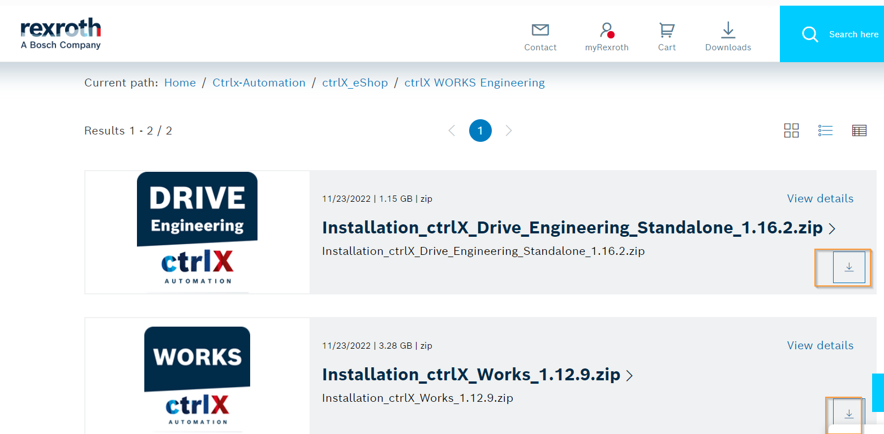Viewport: 884px width, 434px height.
Task: Click 11/23/2022 | 3.28 GB | zip info
Action: tap(377, 346)
